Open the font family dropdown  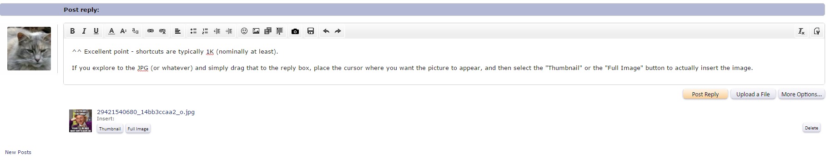(135, 31)
